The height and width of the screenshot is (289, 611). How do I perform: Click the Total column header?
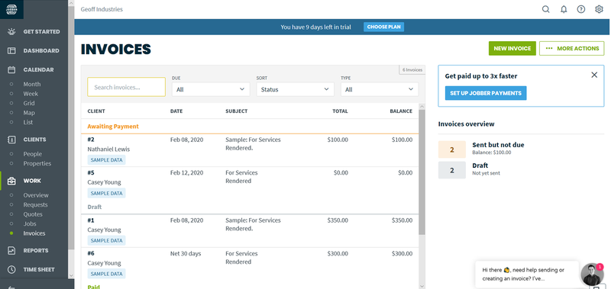(x=340, y=111)
